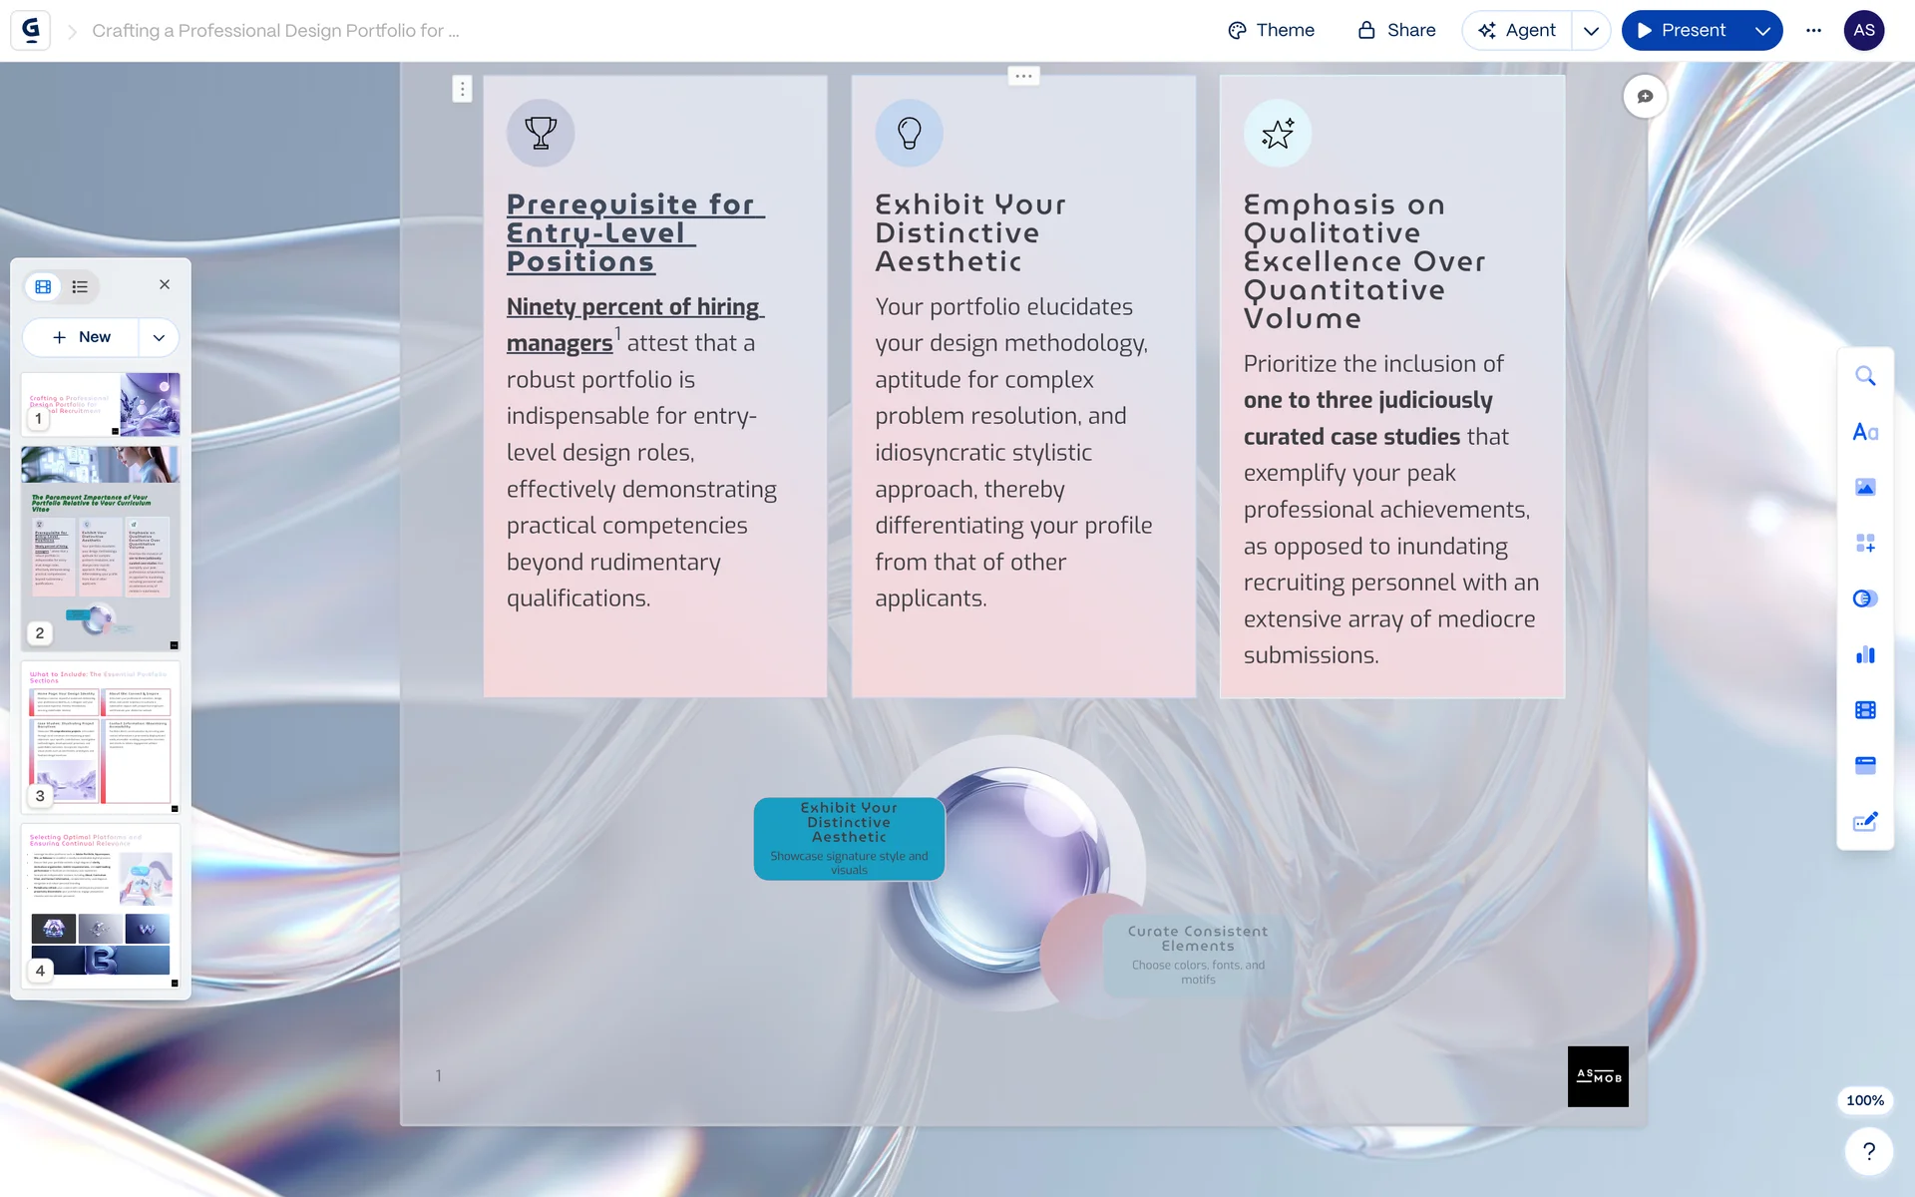Expand the Agent dropdown arrow
This screenshot has width=1915, height=1197.
point(1591,31)
